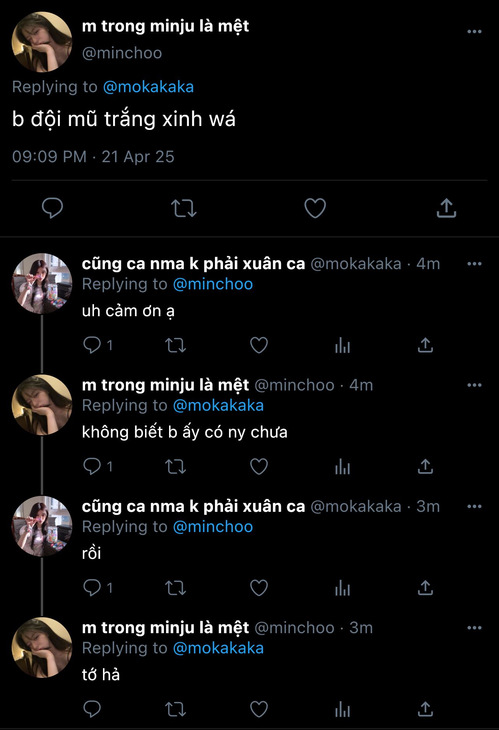Viewport: 499px width, 730px height.
Task: Open three-dot menu on the "tớ hả" reply
Action: coord(474,628)
